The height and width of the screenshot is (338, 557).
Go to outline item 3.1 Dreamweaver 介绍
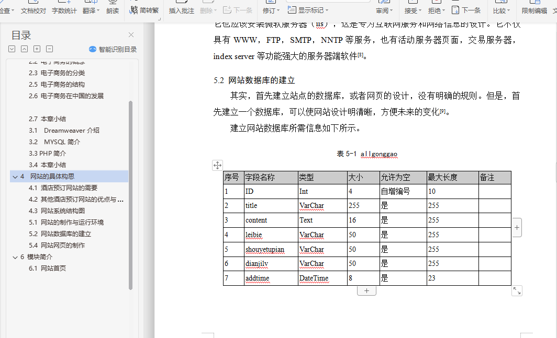(64, 131)
